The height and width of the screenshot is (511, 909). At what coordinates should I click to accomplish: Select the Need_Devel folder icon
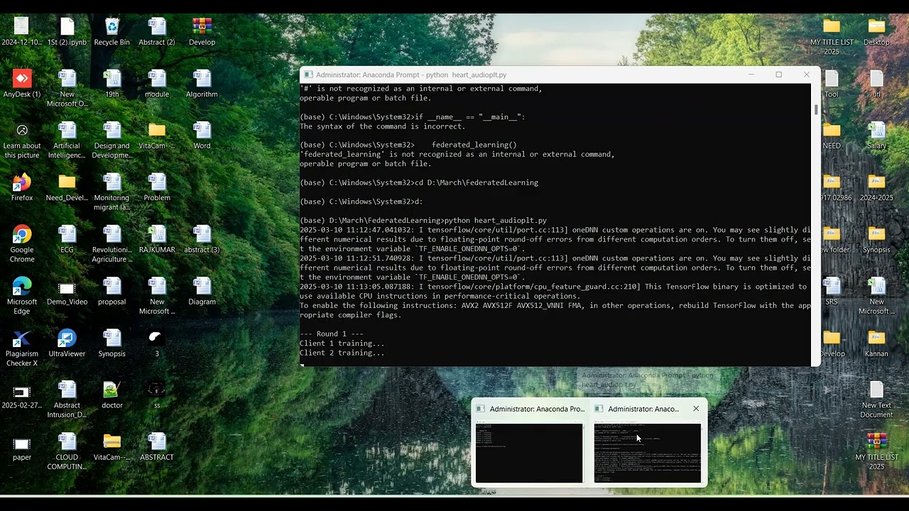(67, 187)
